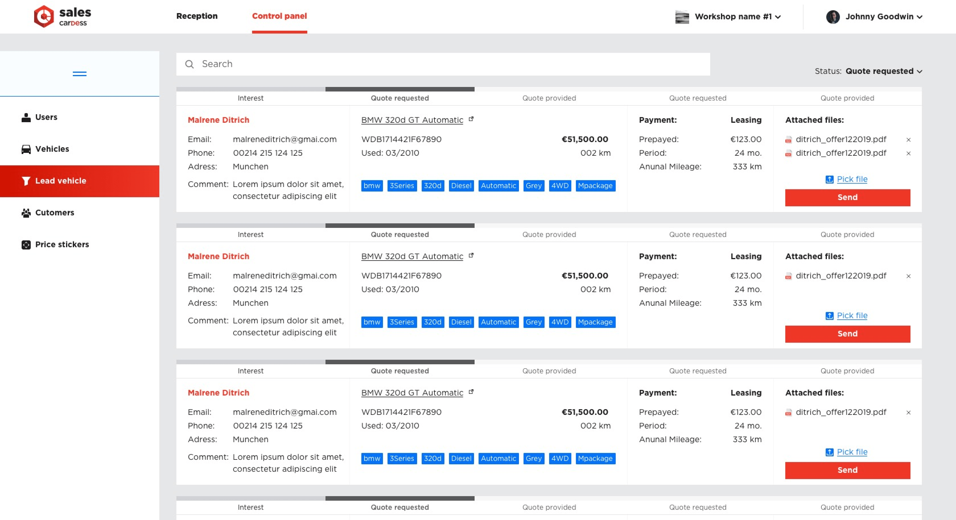Click Malrene Ditrich name in third card
Viewport: 956px width, 520px height.
(219, 393)
